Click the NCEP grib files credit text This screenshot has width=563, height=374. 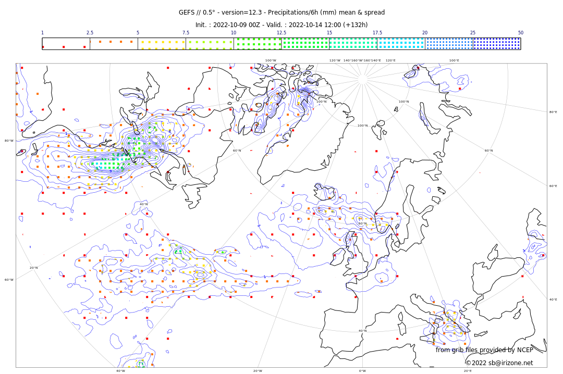(x=484, y=350)
